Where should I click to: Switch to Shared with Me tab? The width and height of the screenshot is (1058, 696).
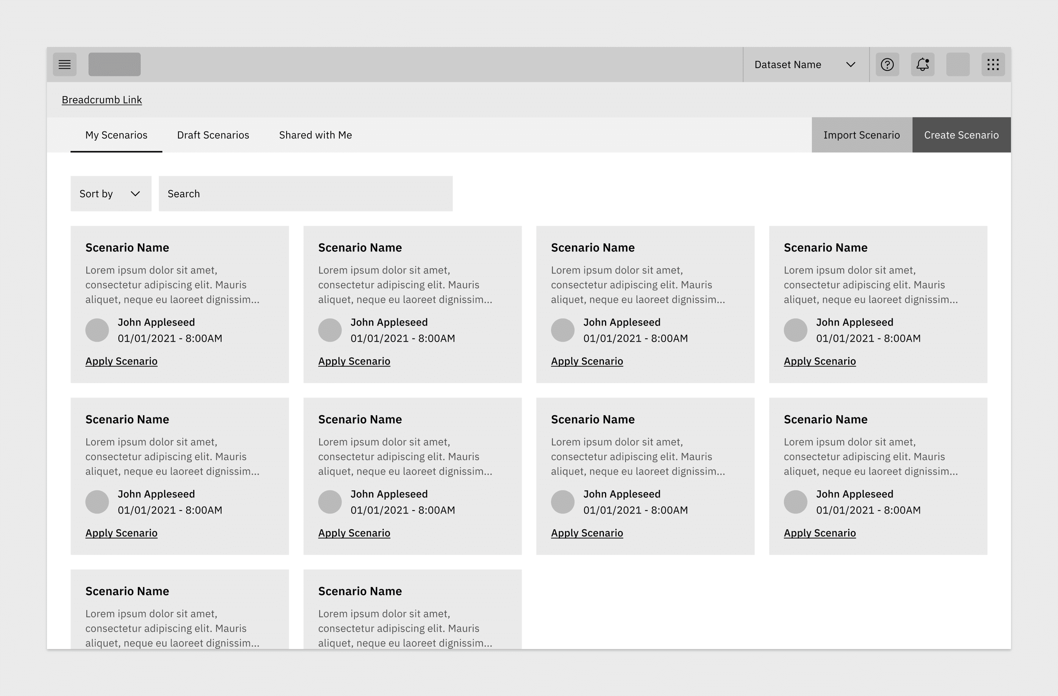click(x=315, y=135)
